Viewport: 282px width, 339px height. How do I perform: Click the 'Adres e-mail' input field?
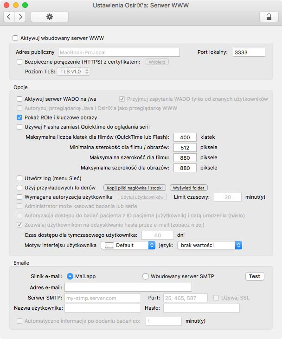[x=128, y=287]
